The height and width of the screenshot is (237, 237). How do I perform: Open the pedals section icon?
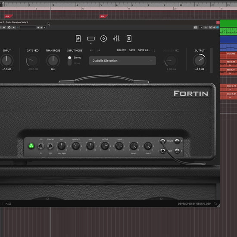pos(78,38)
